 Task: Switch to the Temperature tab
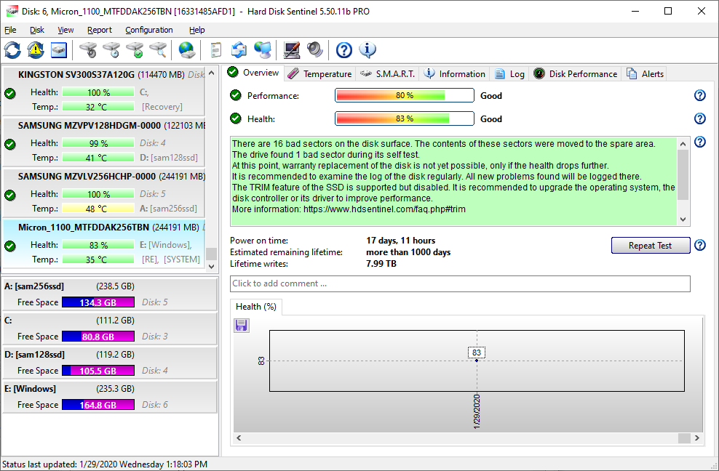click(x=320, y=73)
